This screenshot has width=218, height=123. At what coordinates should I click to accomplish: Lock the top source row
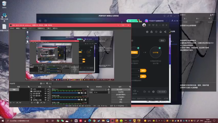tap(48, 89)
